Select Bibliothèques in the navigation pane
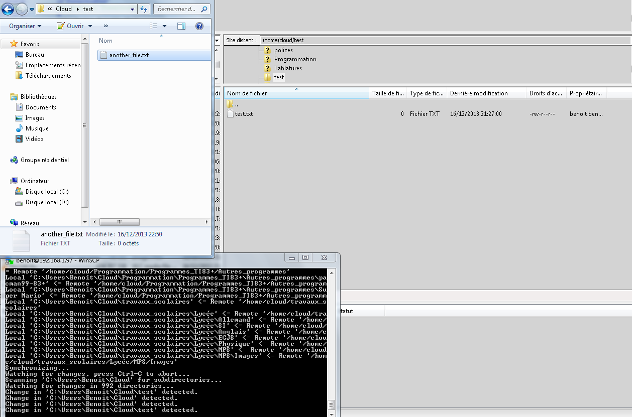 38,97
